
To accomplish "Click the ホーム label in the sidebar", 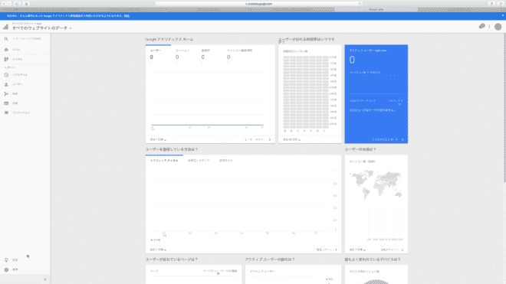I will (x=16, y=50).
